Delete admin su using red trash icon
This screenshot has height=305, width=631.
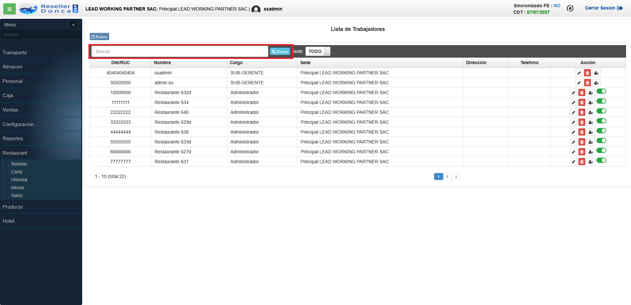pyautogui.click(x=587, y=83)
